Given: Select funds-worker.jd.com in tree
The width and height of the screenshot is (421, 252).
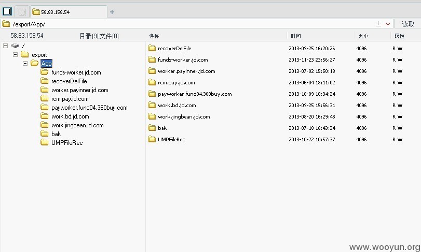Looking at the screenshot, I should click(76, 72).
